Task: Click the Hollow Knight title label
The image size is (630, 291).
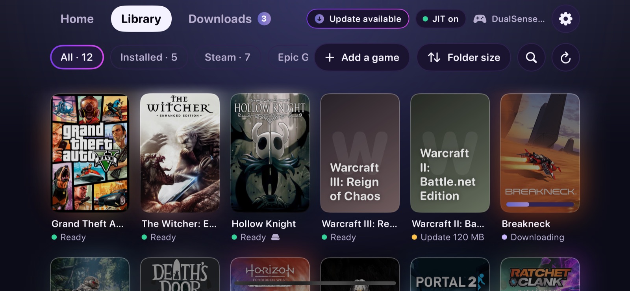Action: click(264, 224)
